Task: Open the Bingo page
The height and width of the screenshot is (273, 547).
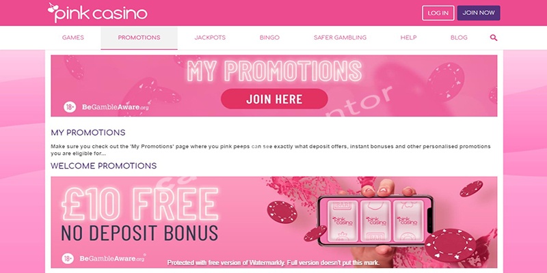Action: [269, 38]
